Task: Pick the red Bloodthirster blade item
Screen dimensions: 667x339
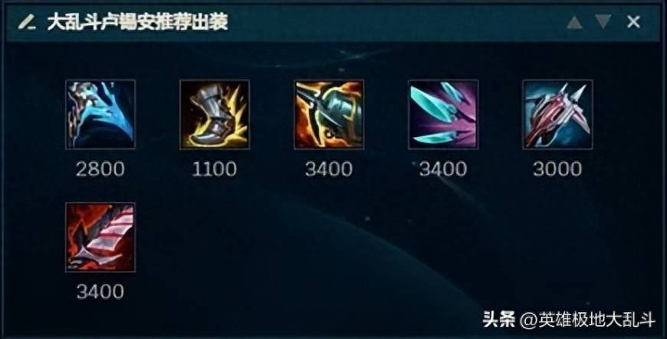Action: (x=100, y=237)
